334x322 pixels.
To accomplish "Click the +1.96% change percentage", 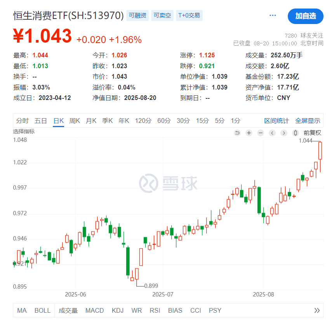I will [125, 40].
